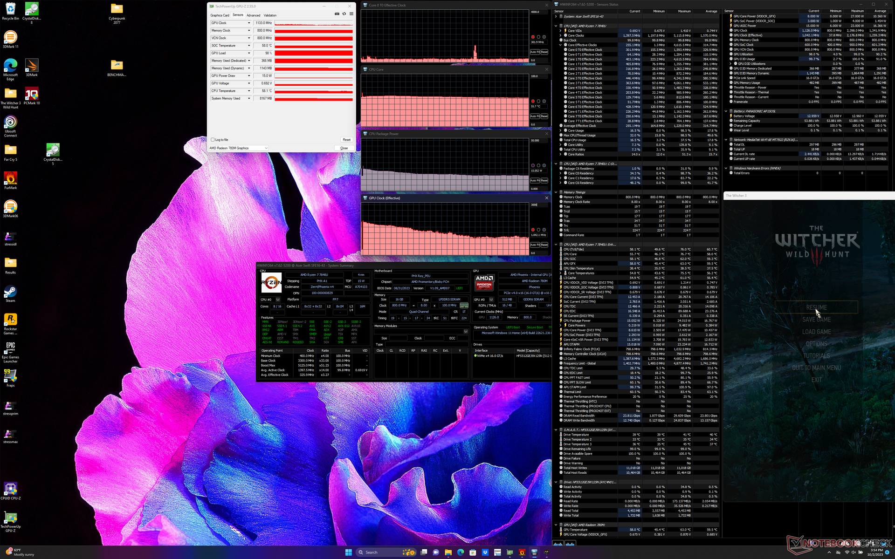Screen dimensions: 895x559
Task: Click Windows Start button on taskbar
Action: (348, 552)
